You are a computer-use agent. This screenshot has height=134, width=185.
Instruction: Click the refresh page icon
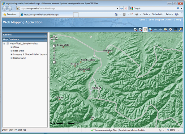click(x=121, y=8)
